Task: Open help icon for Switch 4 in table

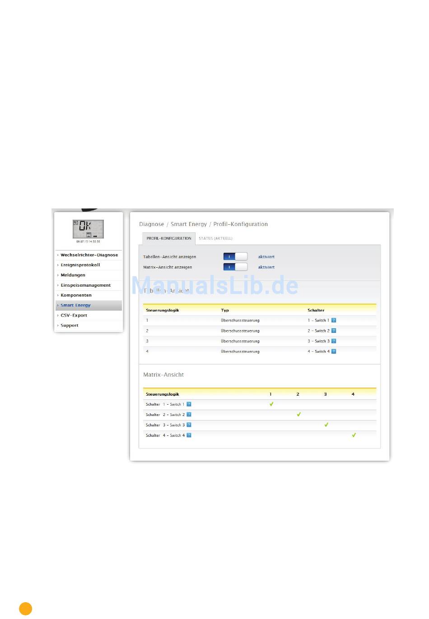Action: tap(334, 351)
